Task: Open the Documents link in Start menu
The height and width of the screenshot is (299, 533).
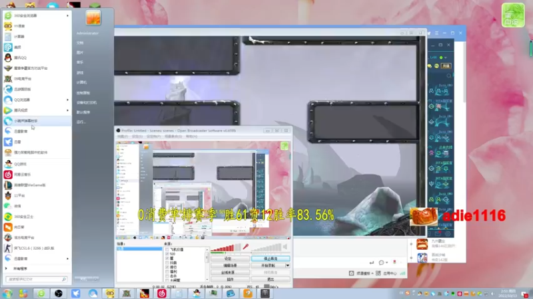Action: (80, 43)
